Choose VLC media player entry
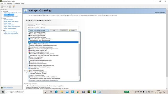The height and width of the screenshot is (94, 168). [53, 70]
